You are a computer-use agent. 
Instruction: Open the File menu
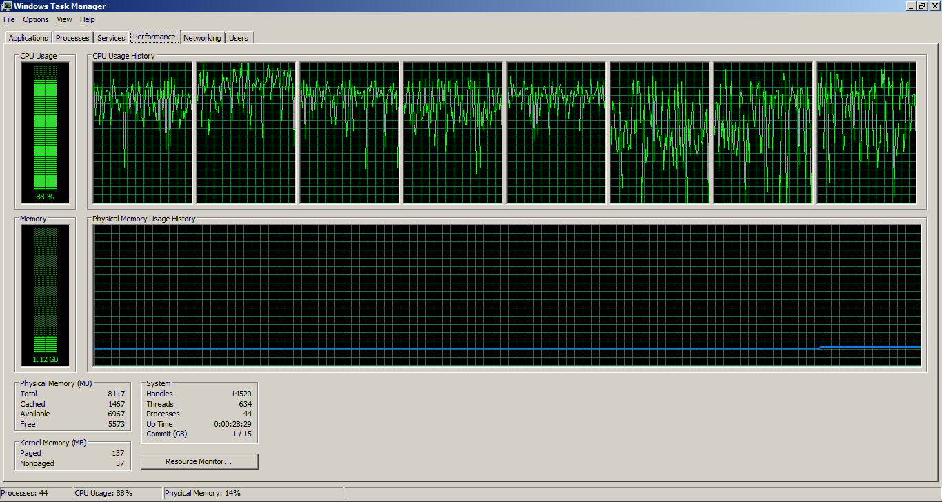coord(9,19)
